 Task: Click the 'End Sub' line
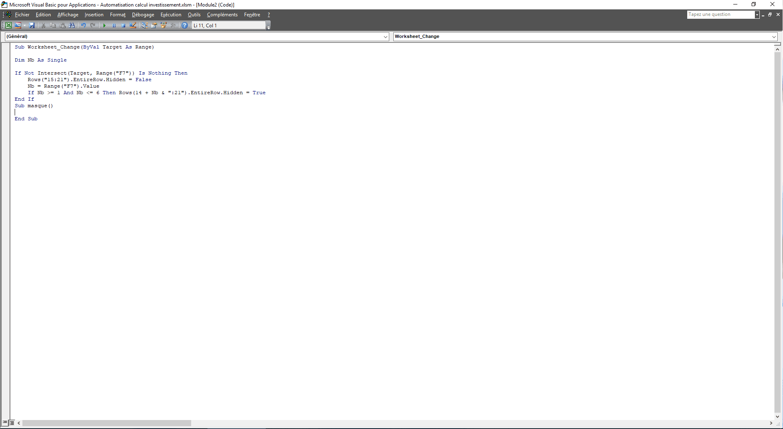coord(26,119)
